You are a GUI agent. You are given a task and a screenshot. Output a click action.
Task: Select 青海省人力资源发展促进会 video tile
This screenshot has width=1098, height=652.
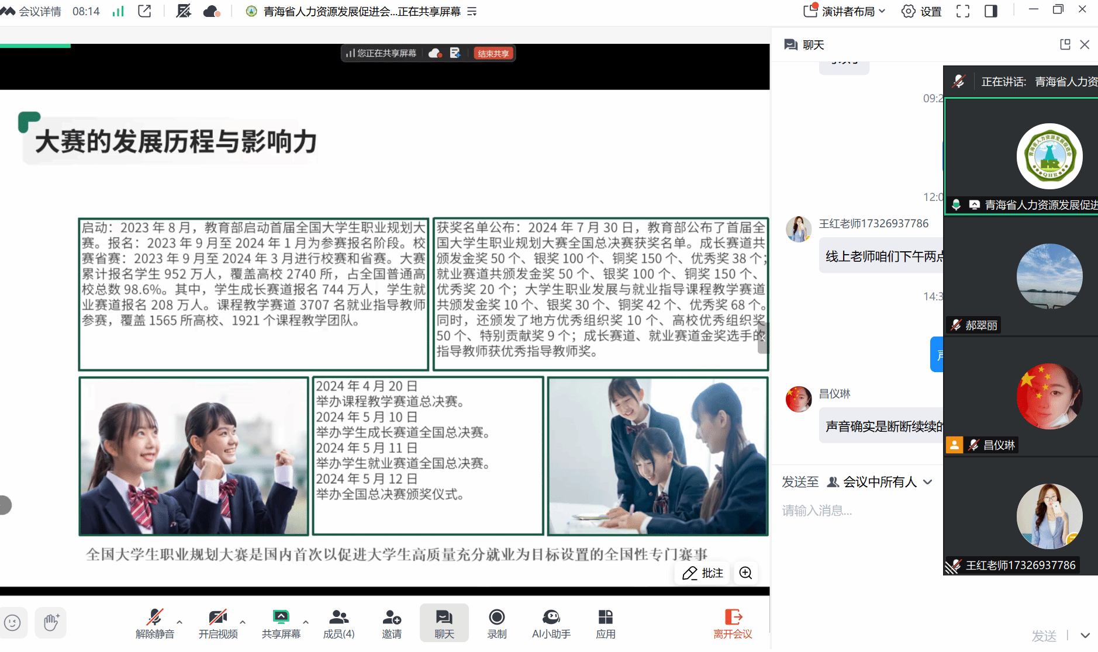pos(1021,157)
